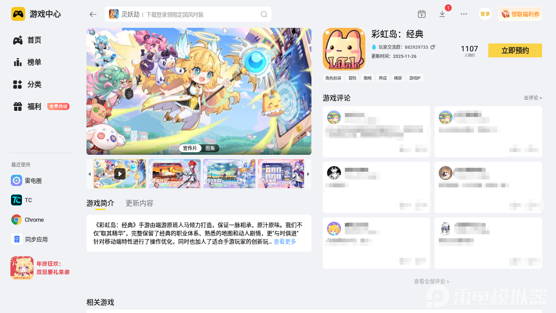Open the downloads icon with badge

[x=443, y=14]
